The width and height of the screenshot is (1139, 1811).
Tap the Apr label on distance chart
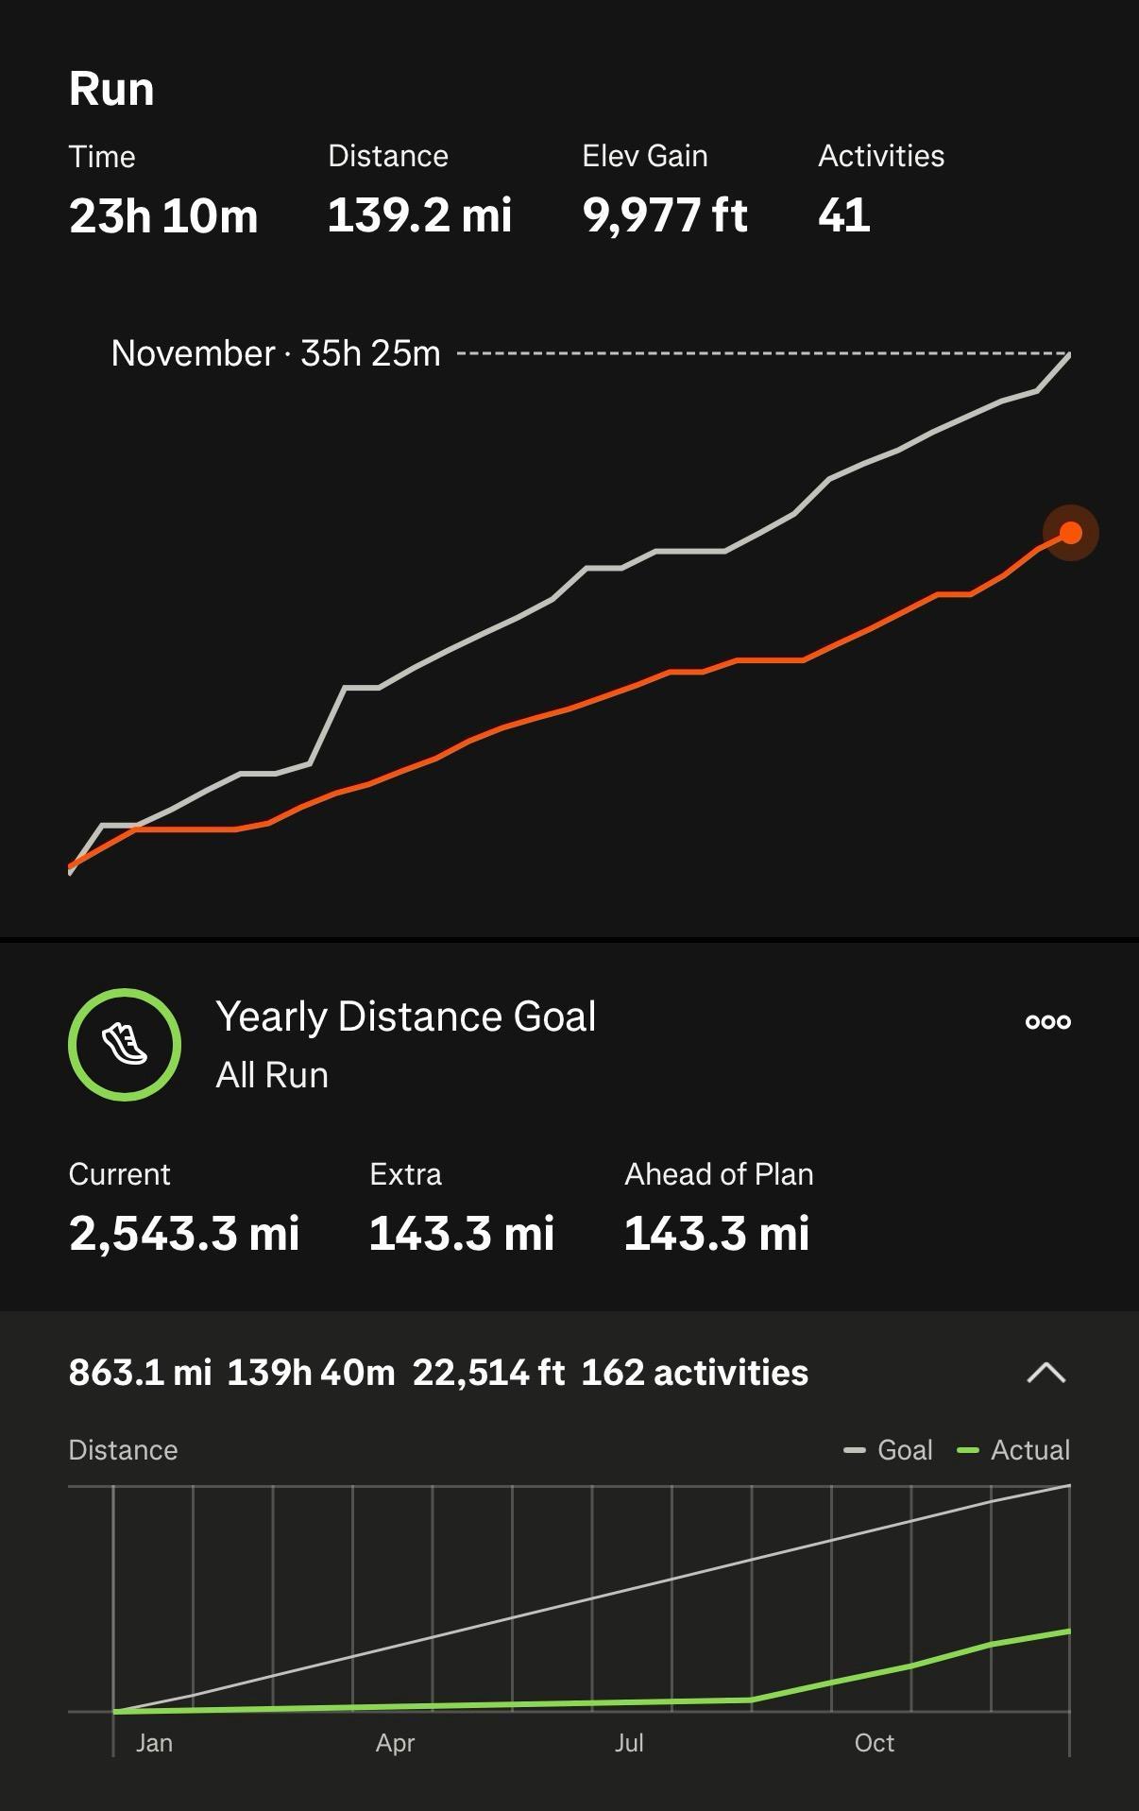(395, 1743)
